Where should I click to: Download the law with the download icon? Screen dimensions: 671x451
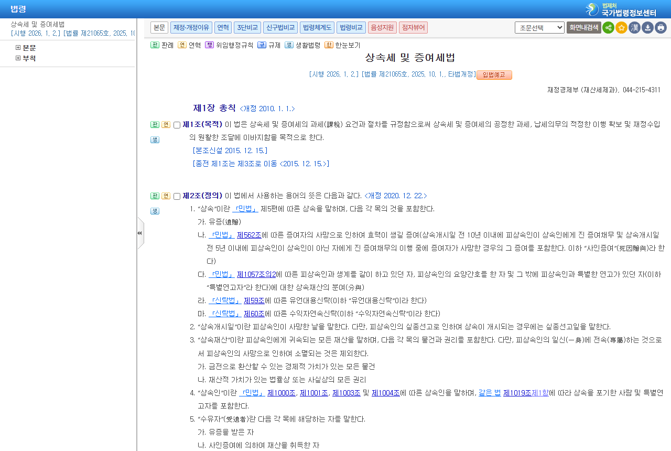click(647, 28)
